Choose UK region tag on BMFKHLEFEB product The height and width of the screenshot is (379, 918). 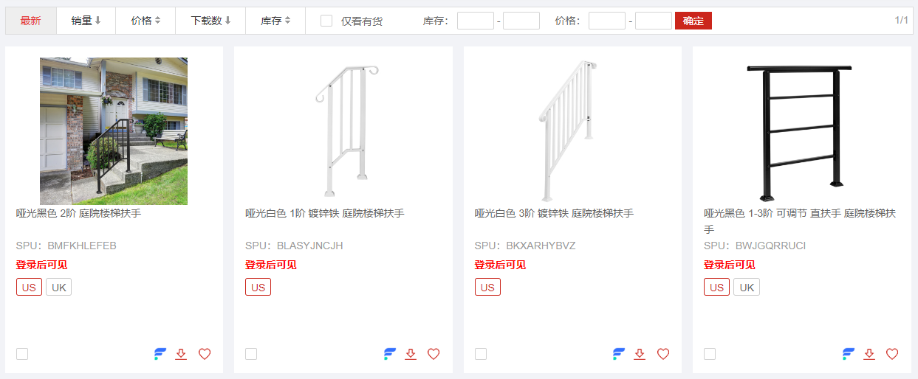pos(59,288)
